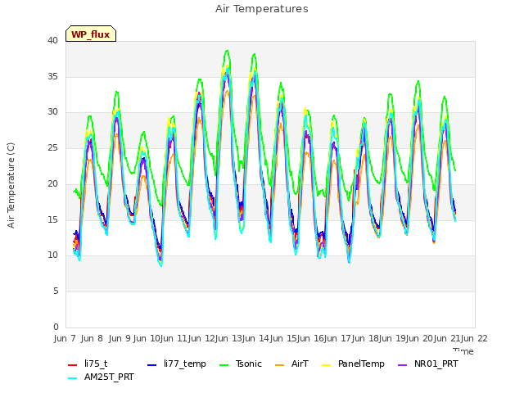Click the Jun 22 x-axis tick label
Screen dimensions: 524x393
coord(474,338)
